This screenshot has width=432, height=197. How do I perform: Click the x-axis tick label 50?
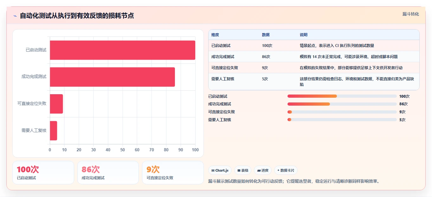pos(122,150)
